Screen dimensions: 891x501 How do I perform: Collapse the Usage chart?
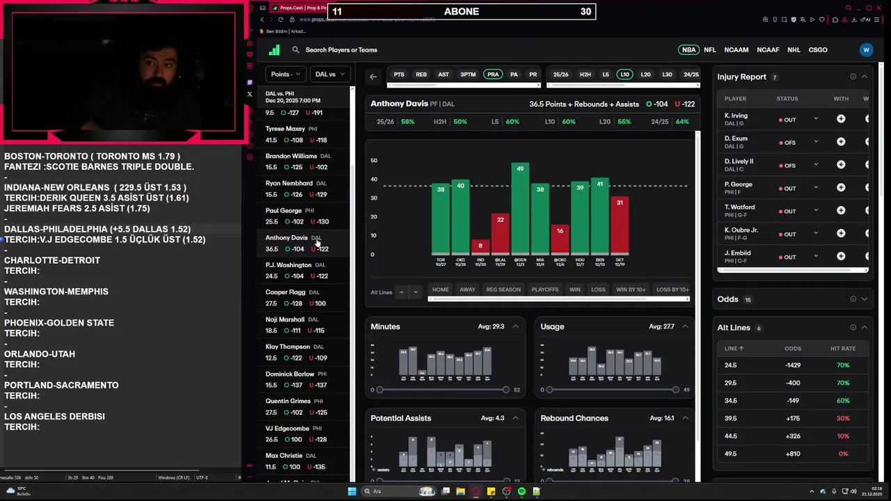(685, 326)
